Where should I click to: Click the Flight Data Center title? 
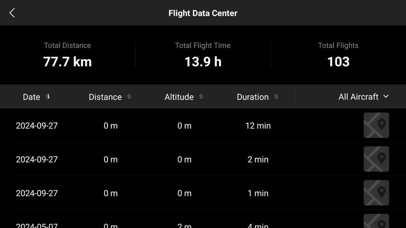(203, 13)
